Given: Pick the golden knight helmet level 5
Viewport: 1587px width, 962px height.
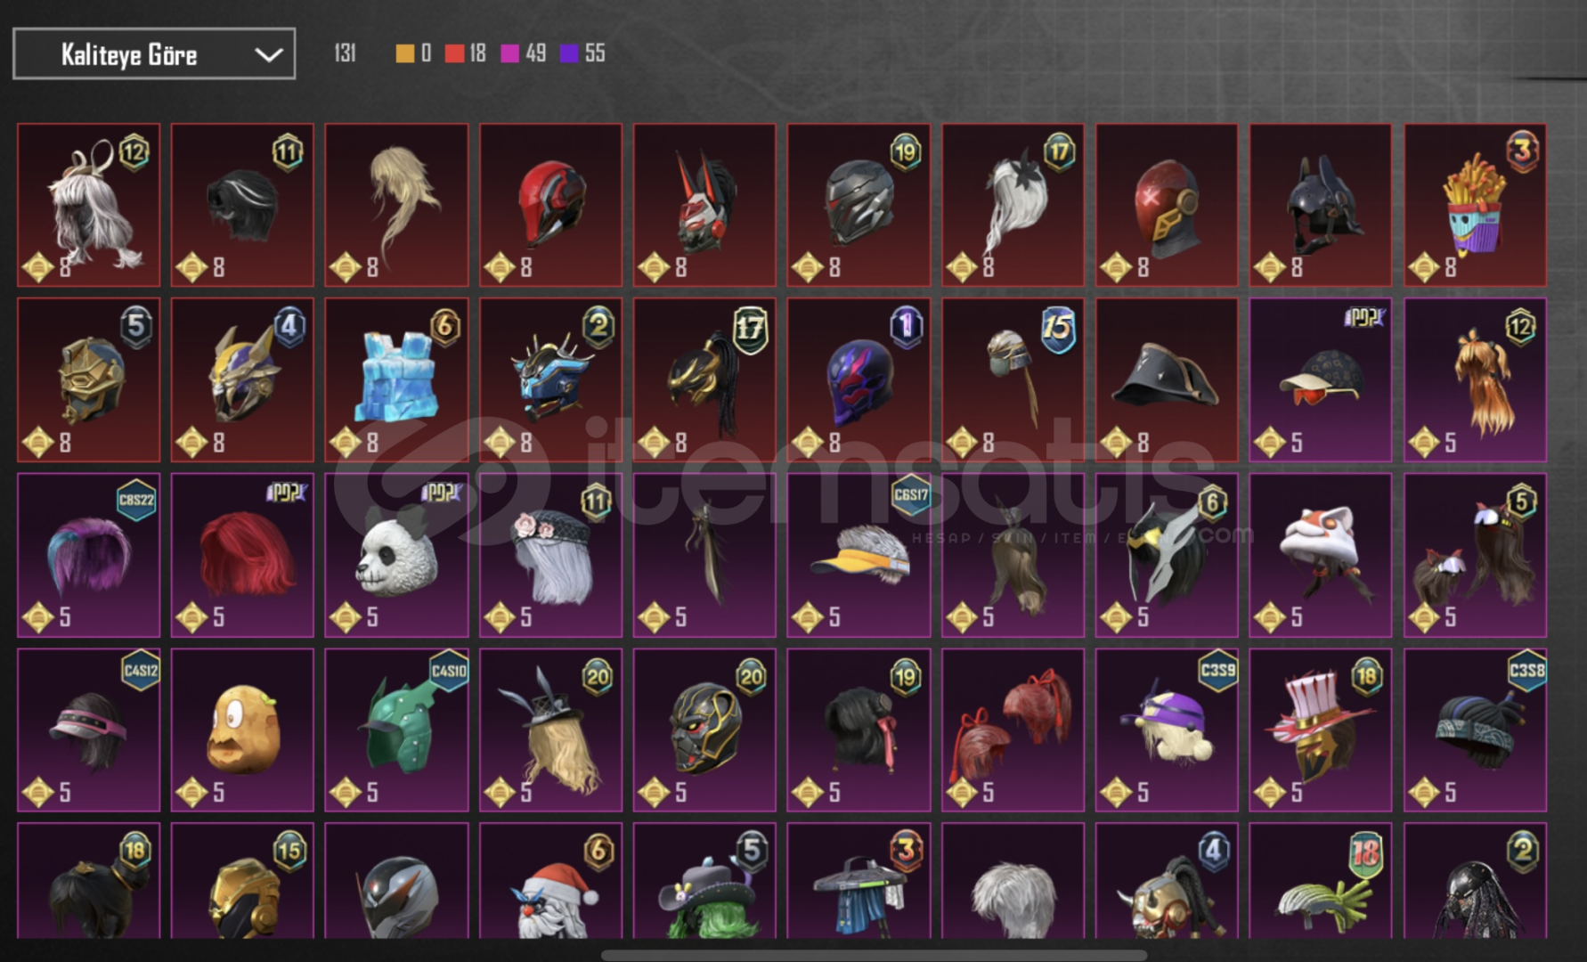Looking at the screenshot, I should click(x=88, y=379).
